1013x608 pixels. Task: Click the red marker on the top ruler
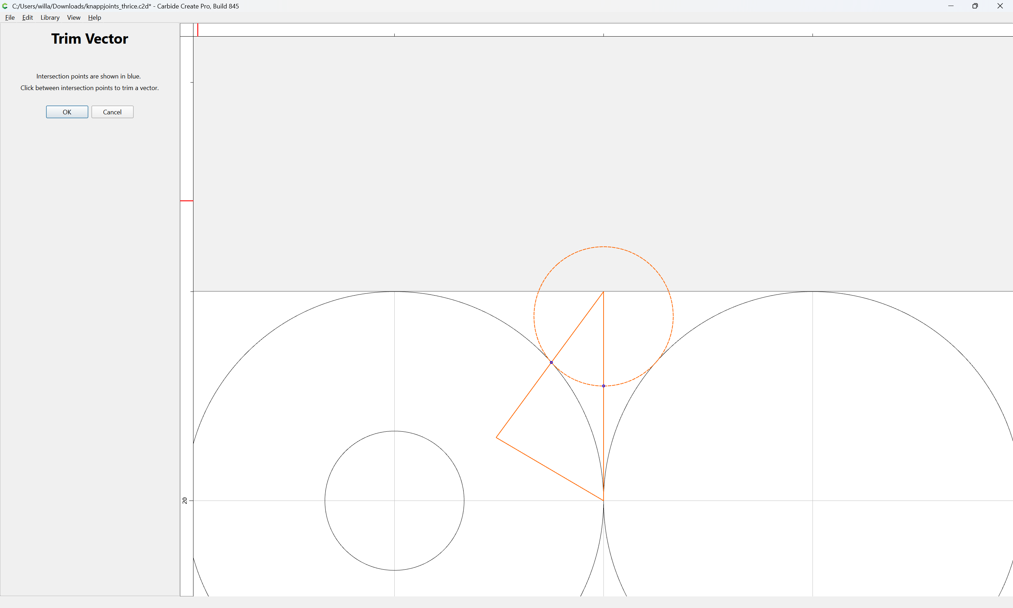click(x=198, y=30)
